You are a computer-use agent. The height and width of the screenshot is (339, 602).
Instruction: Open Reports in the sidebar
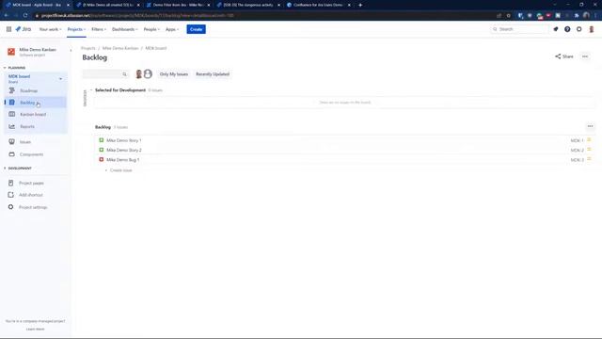tap(36, 126)
